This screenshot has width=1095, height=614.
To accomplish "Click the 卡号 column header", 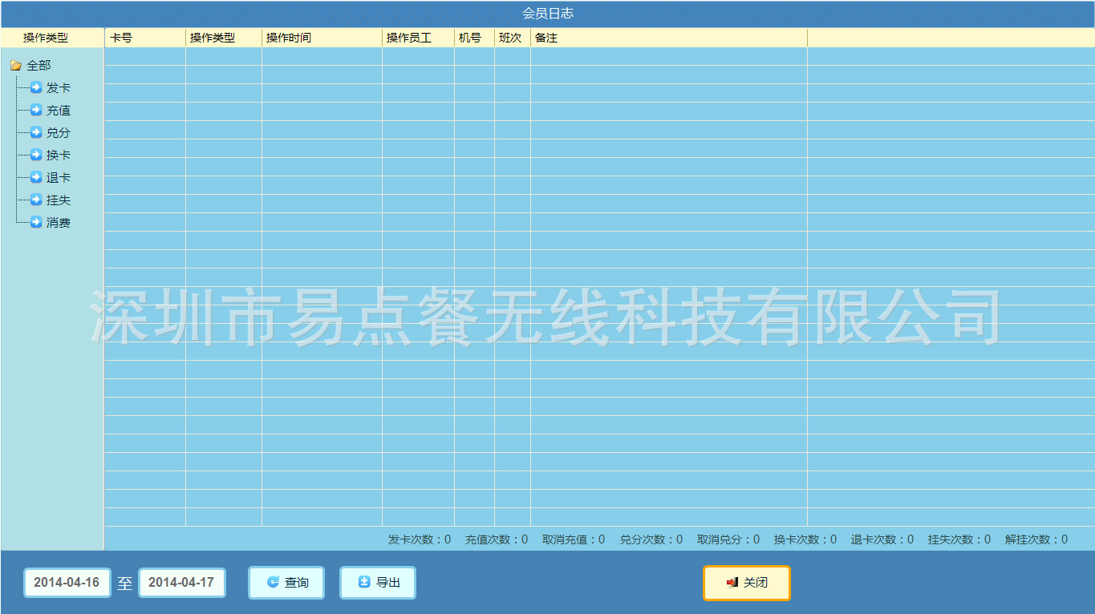I will click(145, 38).
